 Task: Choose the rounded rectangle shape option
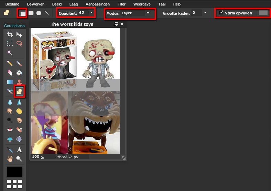[x=31, y=13]
